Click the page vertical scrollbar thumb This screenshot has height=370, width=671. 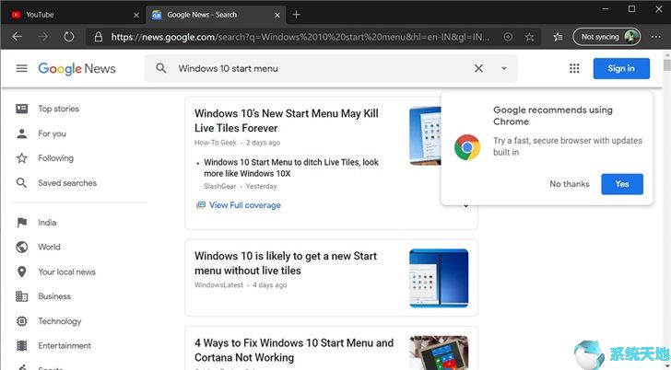666,65
